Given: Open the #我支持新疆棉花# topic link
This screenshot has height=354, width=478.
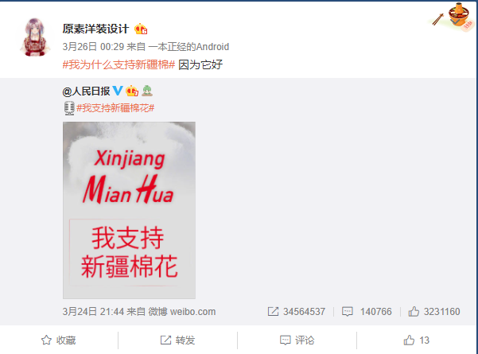Looking at the screenshot, I should 115,108.
